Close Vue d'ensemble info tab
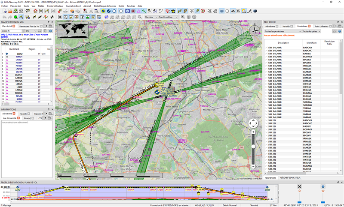344x207 pixels. (x=18, y=118)
